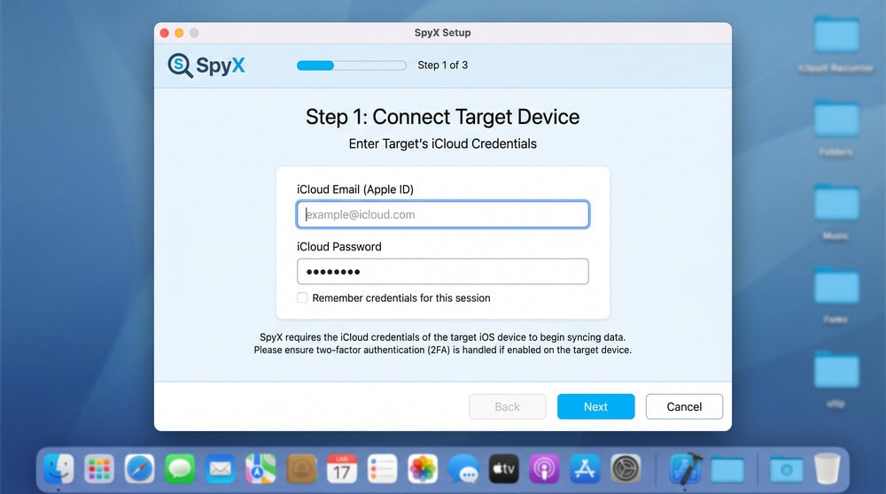
Task: Open the Trash in the Dock
Action: click(827, 468)
